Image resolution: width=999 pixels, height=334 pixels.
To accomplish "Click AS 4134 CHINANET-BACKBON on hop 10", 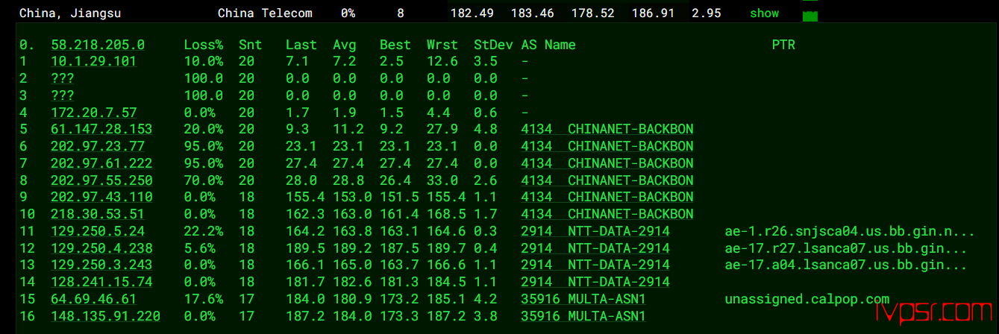I will [x=607, y=214].
